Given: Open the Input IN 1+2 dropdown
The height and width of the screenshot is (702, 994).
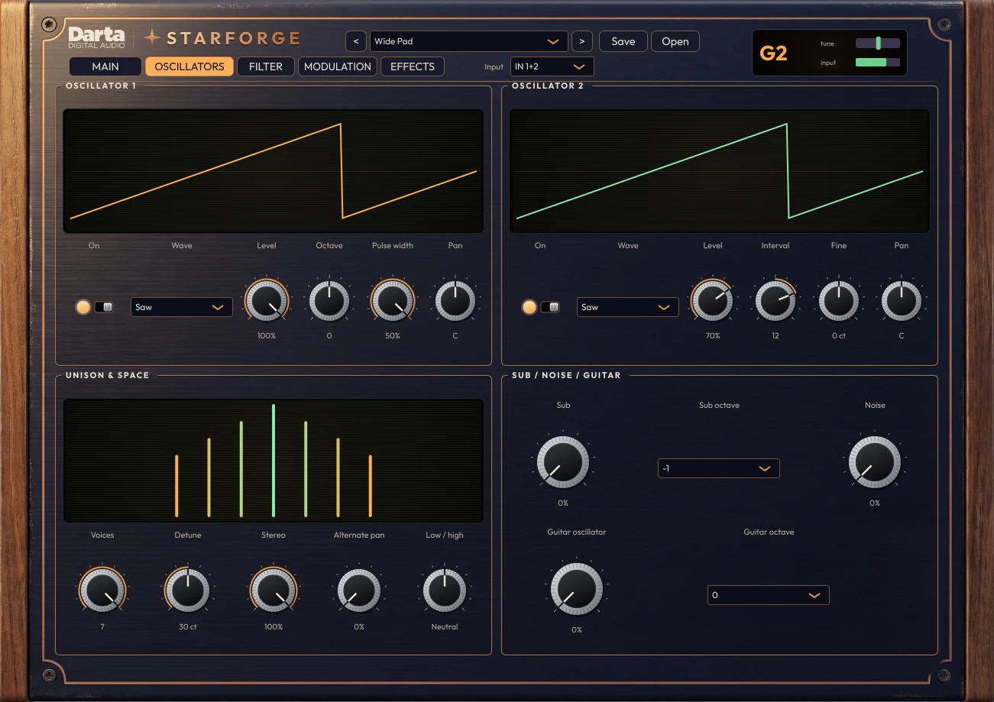Looking at the screenshot, I should coord(552,66).
